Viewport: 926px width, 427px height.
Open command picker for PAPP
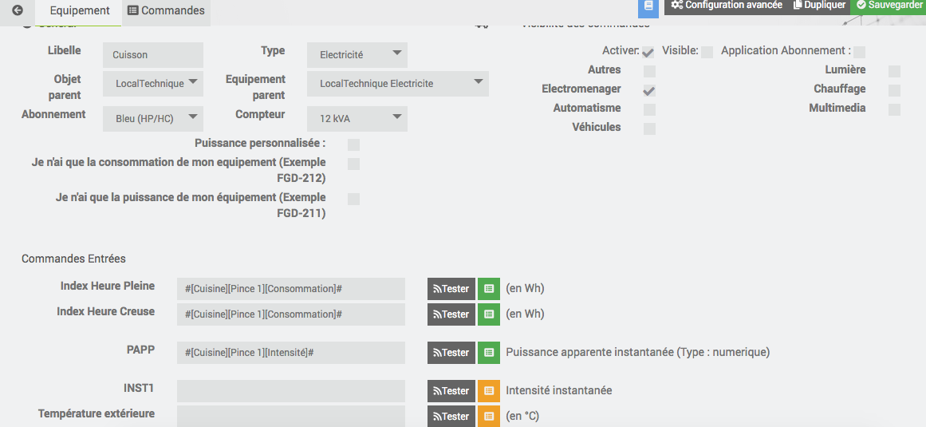(x=489, y=353)
